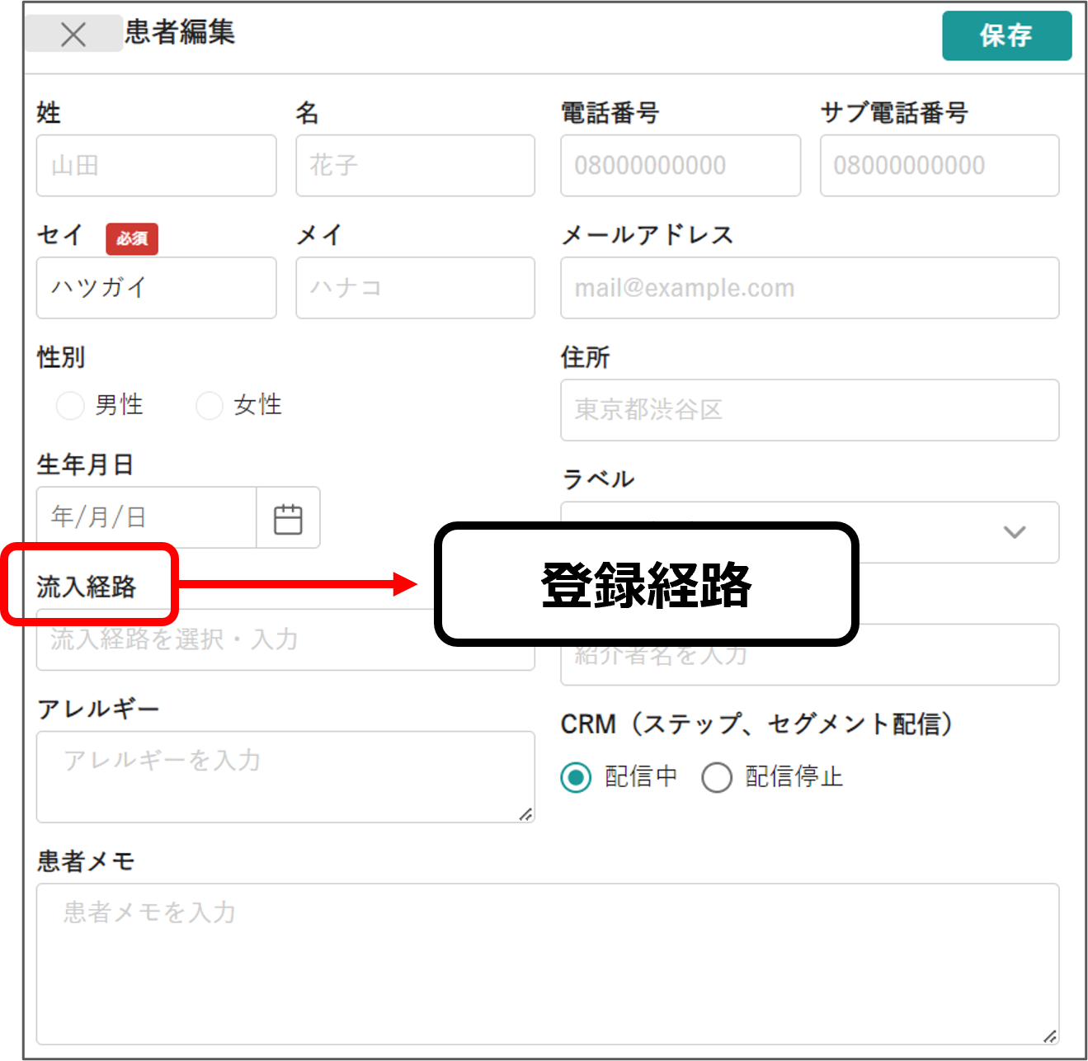
Task: Close the patient edit dialog with X
Action: tap(73, 35)
